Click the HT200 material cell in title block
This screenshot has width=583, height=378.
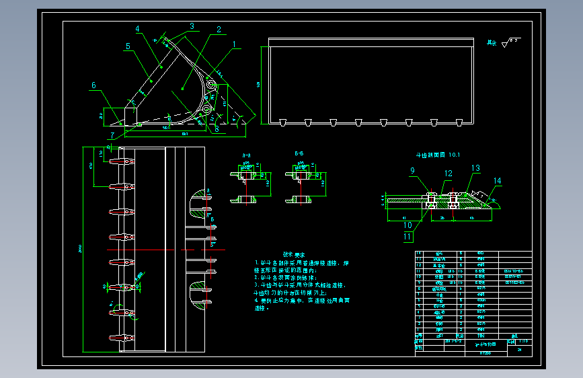click(x=485, y=353)
